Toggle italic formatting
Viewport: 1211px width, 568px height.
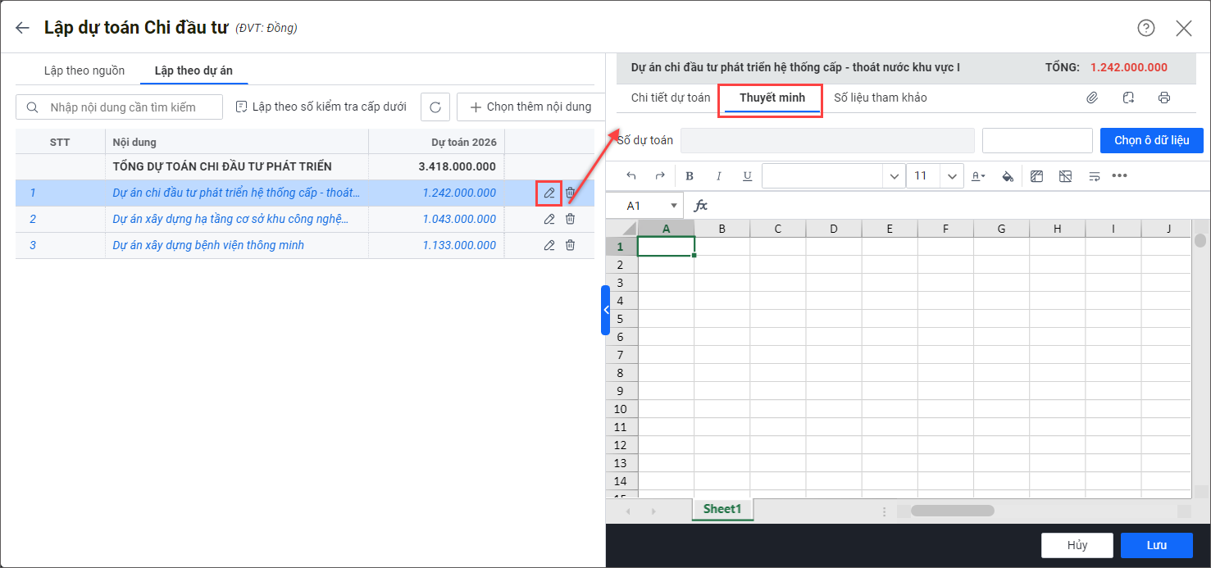719,176
